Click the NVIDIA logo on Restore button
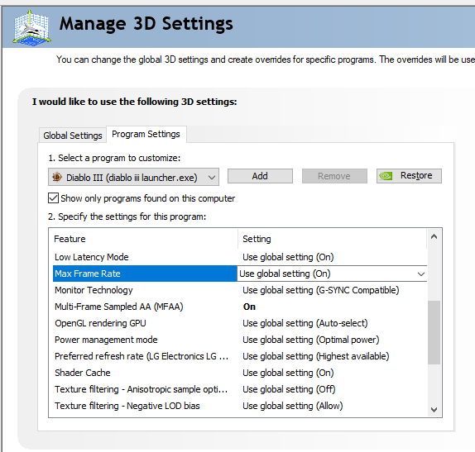The image size is (475, 452). 386,176
